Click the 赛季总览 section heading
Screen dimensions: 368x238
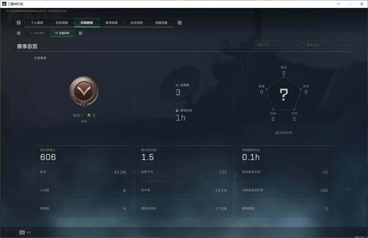pyautogui.click(x=27, y=46)
